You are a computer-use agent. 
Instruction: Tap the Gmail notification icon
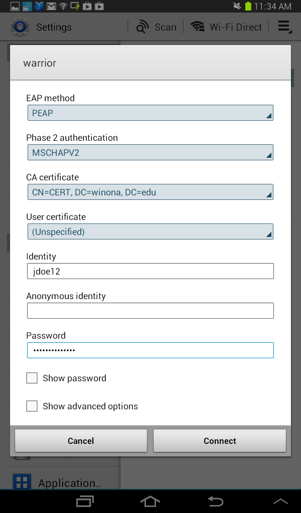click(x=52, y=7)
